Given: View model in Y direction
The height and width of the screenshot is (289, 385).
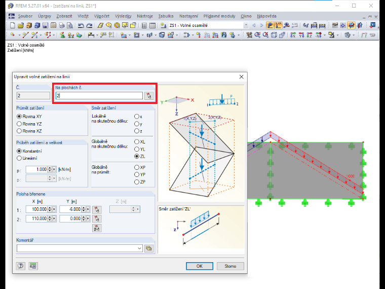Looking at the screenshot, I should (301, 35).
